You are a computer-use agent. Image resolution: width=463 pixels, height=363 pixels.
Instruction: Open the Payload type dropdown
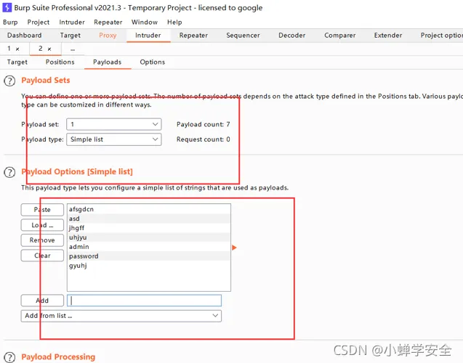(x=114, y=139)
